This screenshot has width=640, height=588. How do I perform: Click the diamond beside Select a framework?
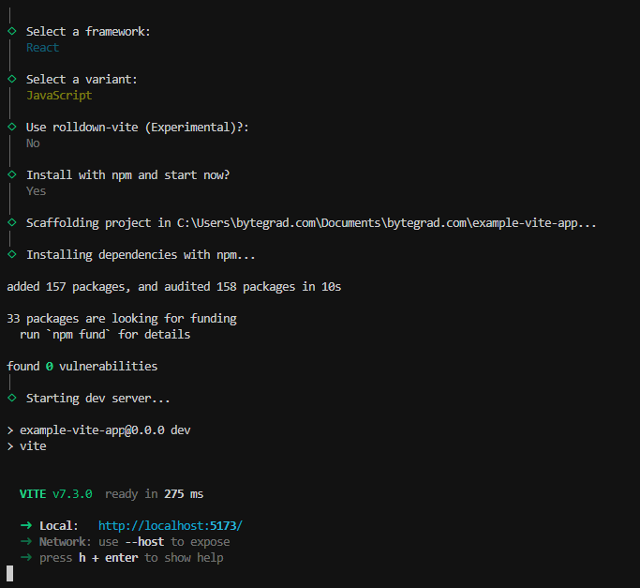(11, 31)
